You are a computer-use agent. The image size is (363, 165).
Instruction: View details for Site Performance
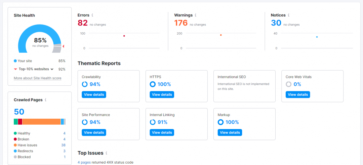94,132
